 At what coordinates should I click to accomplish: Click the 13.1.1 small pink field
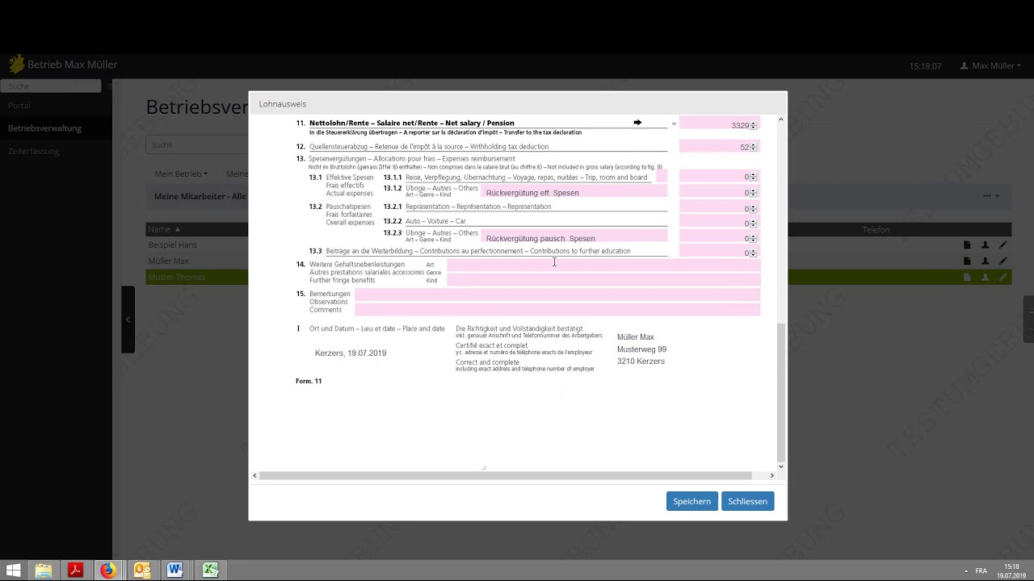662,177
